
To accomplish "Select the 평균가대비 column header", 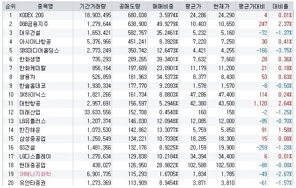I will pos(252,7).
